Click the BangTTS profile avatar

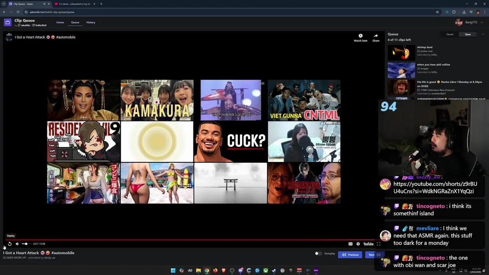[x=459, y=22]
